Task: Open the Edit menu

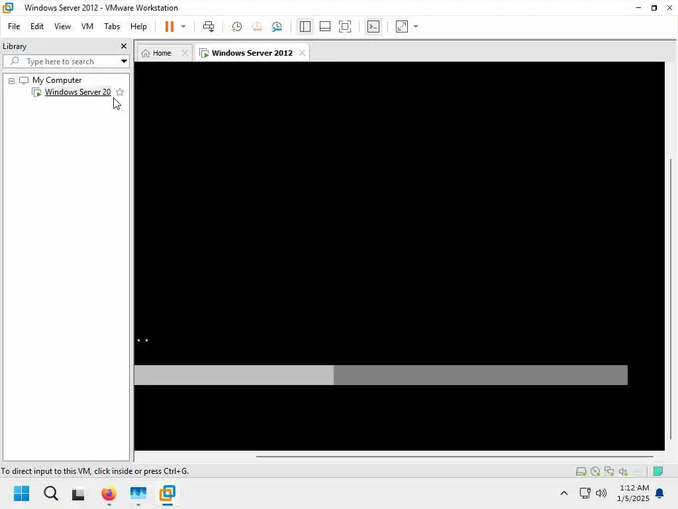Action: click(37, 27)
